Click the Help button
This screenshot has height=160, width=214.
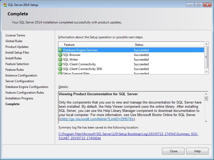[197, 151]
